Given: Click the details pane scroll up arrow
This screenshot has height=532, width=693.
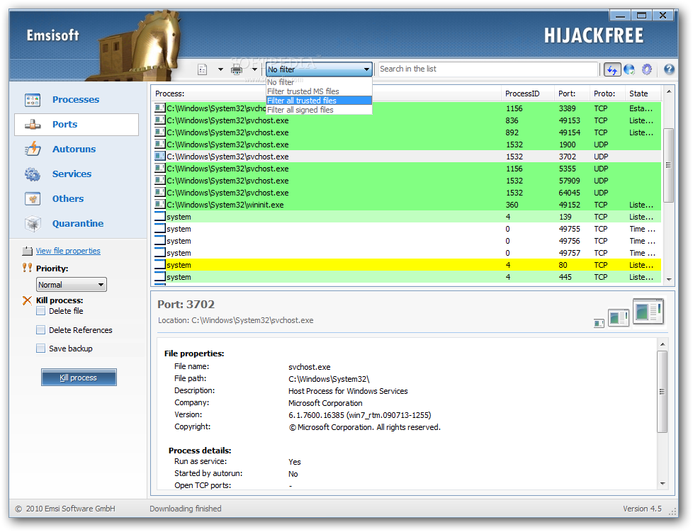Looking at the screenshot, I should pyautogui.click(x=662, y=344).
